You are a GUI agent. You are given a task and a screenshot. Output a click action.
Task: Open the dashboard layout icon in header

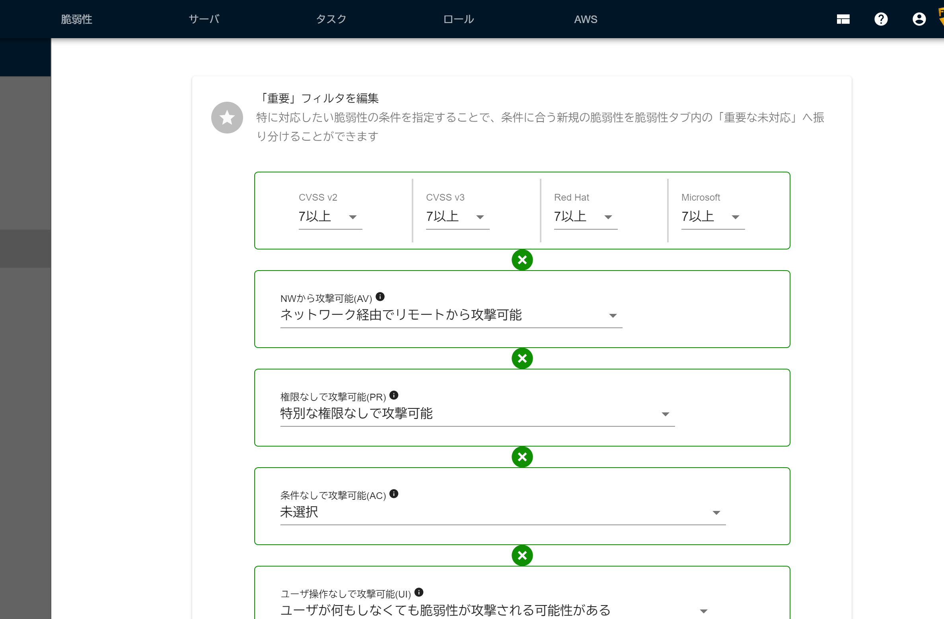click(843, 19)
